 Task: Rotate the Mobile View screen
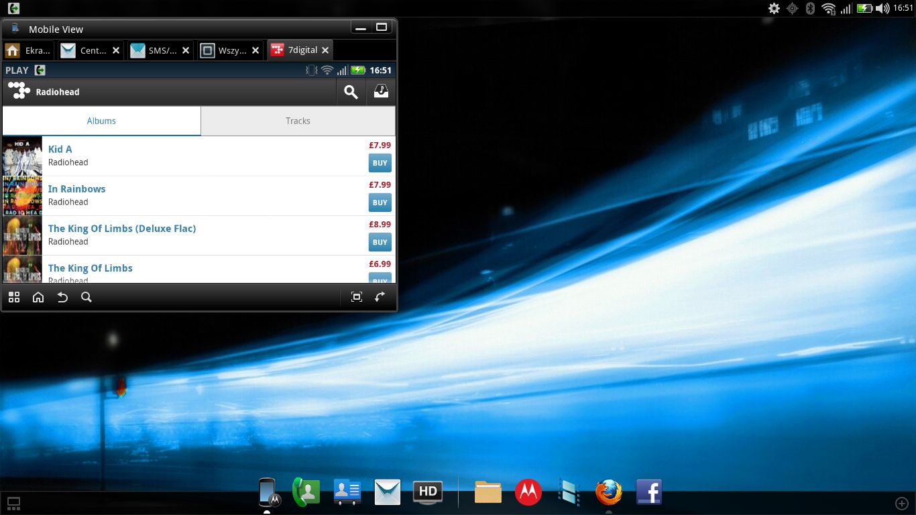pyautogui.click(x=380, y=297)
